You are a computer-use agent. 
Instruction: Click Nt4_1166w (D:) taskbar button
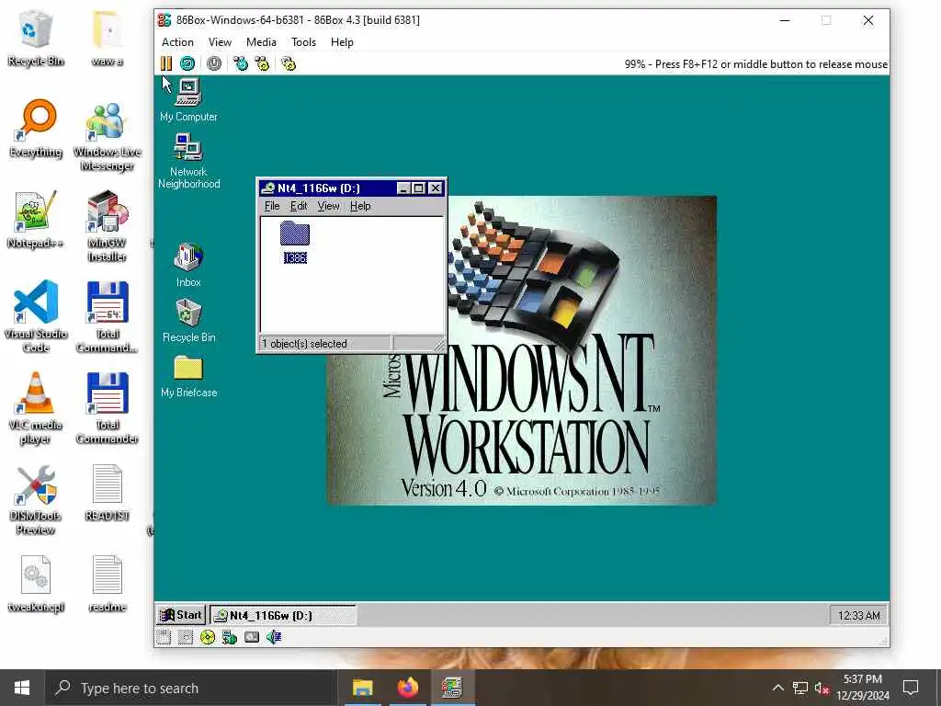[x=283, y=615]
